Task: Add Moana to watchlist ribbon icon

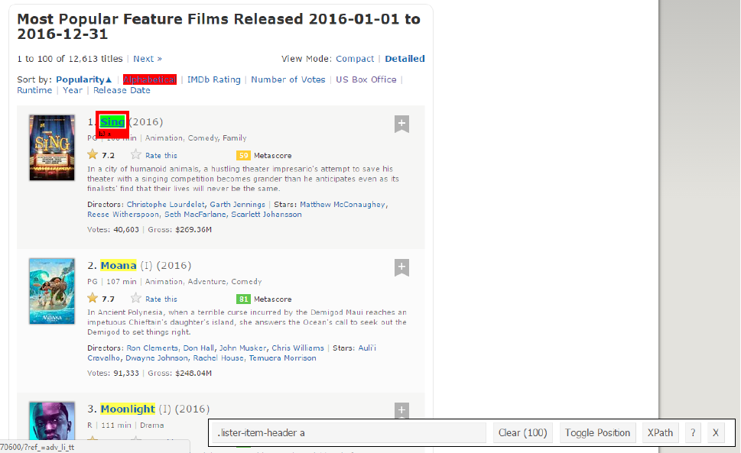Action: pyautogui.click(x=401, y=267)
